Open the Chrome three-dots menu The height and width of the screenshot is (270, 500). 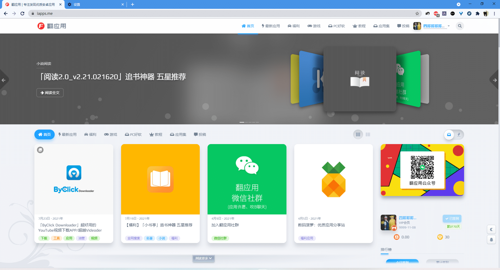click(x=494, y=14)
